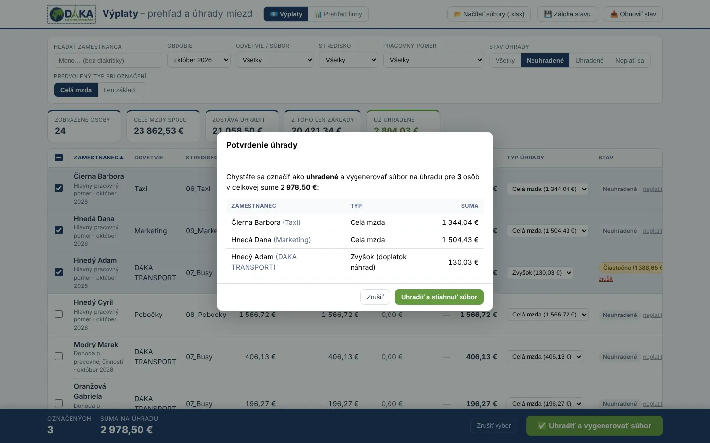Open the Odvetvie / súbor dropdown
This screenshot has width=710, height=443.
(275, 60)
